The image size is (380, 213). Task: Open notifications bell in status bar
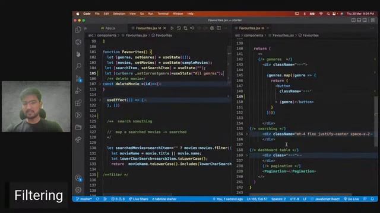click(372, 199)
